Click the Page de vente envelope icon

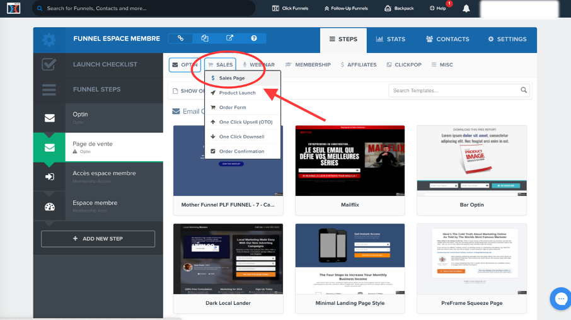[x=50, y=147]
